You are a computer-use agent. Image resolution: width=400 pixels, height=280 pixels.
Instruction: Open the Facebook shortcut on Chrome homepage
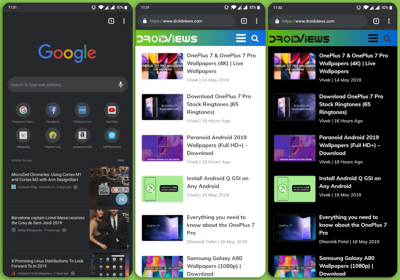tap(52, 110)
